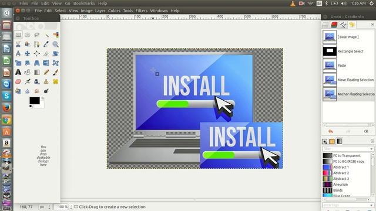Select the Blend gradient tool

coord(36,72)
